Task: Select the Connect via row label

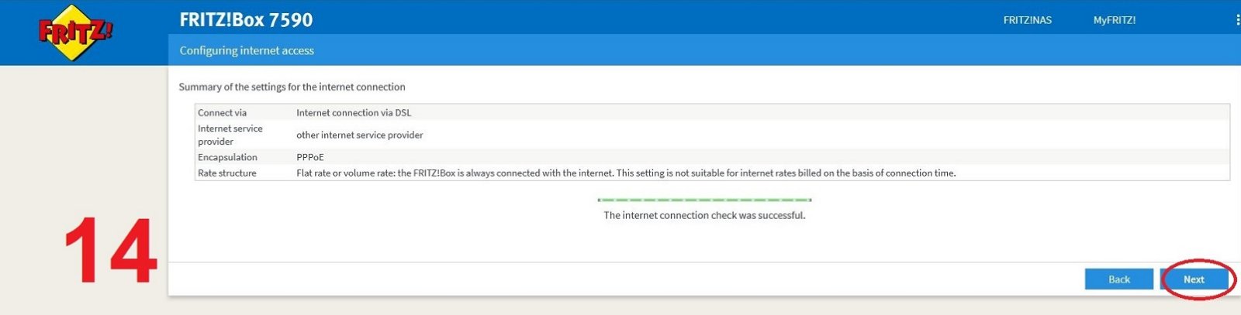Action: pyautogui.click(x=222, y=112)
